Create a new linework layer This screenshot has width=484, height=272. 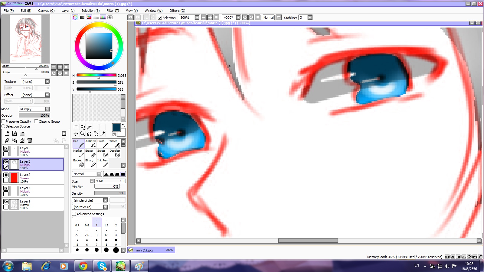tap(15, 134)
